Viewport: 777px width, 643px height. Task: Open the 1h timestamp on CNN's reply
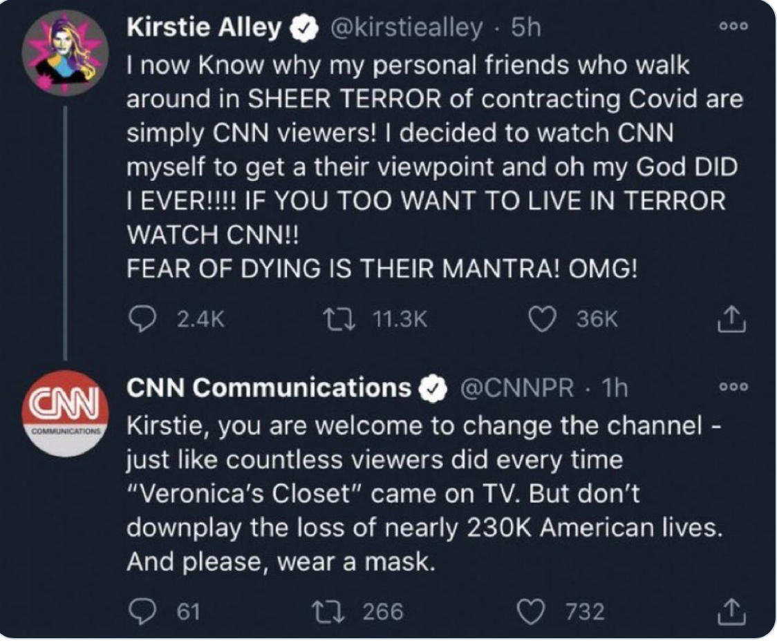[x=615, y=387]
